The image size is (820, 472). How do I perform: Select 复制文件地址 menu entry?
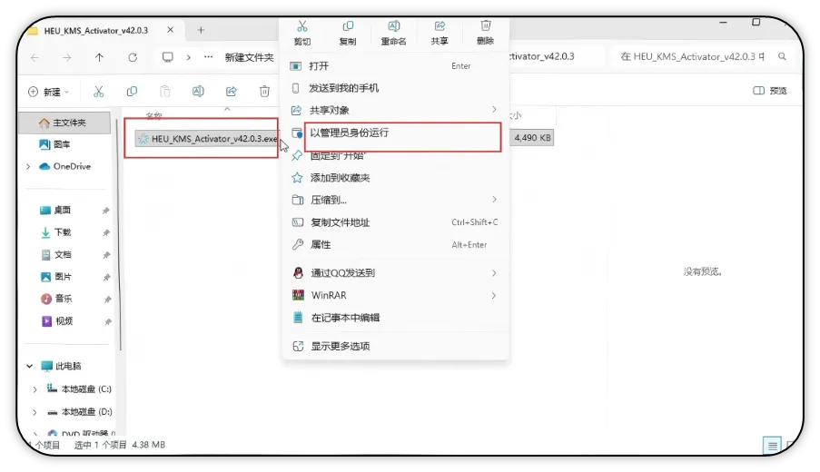[x=395, y=222]
